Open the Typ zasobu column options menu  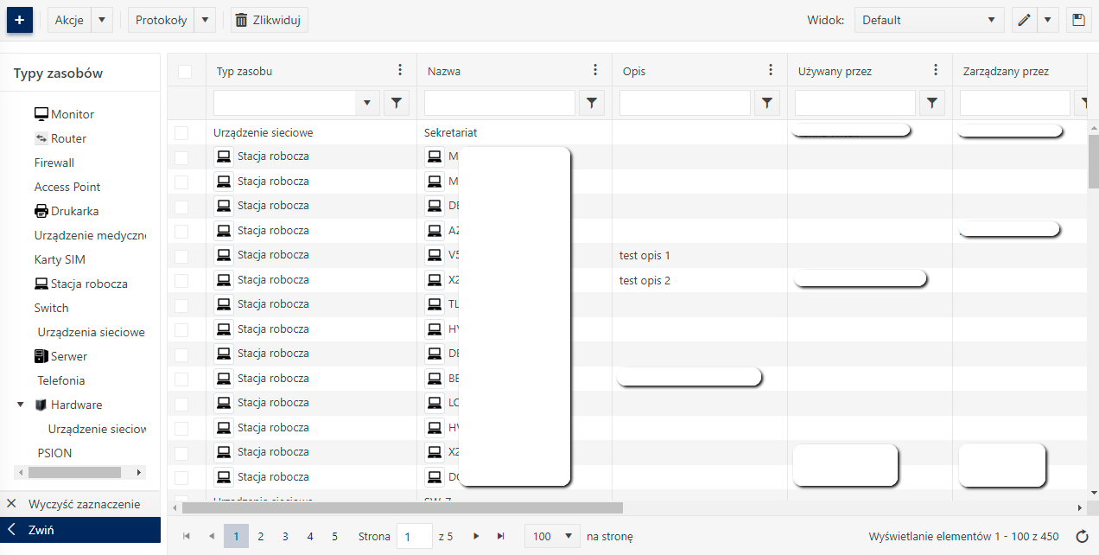[x=399, y=71]
